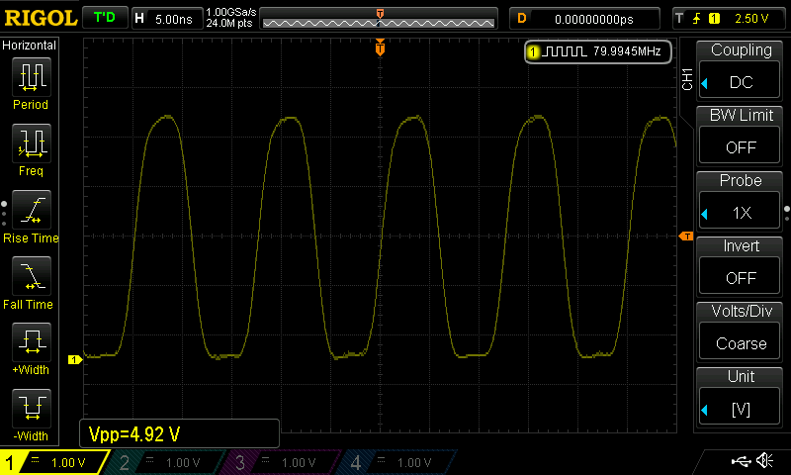Screen dimensions: 791x475
Task: Click the RIGOL logo
Action: (41, 18)
